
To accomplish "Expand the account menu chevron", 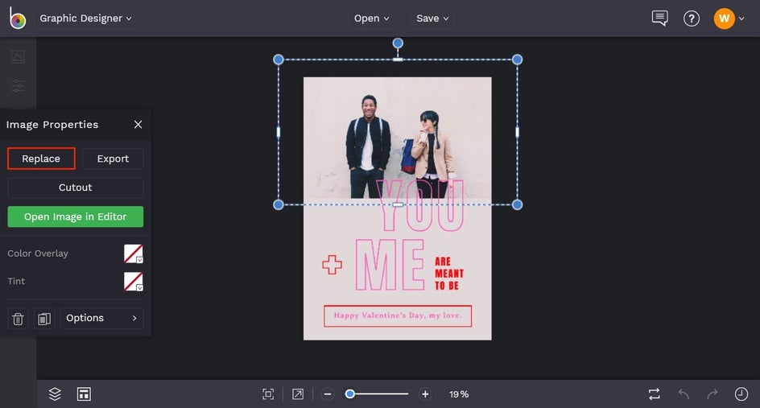I will click(x=741, y=19).
